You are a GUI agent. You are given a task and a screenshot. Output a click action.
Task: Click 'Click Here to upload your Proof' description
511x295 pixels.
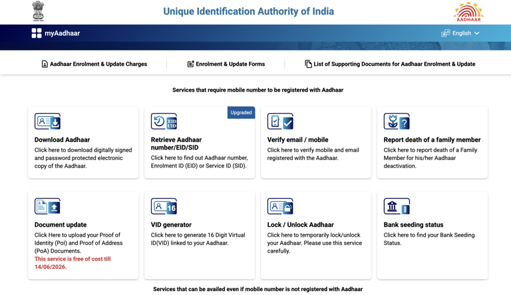[x=79, y=243]
